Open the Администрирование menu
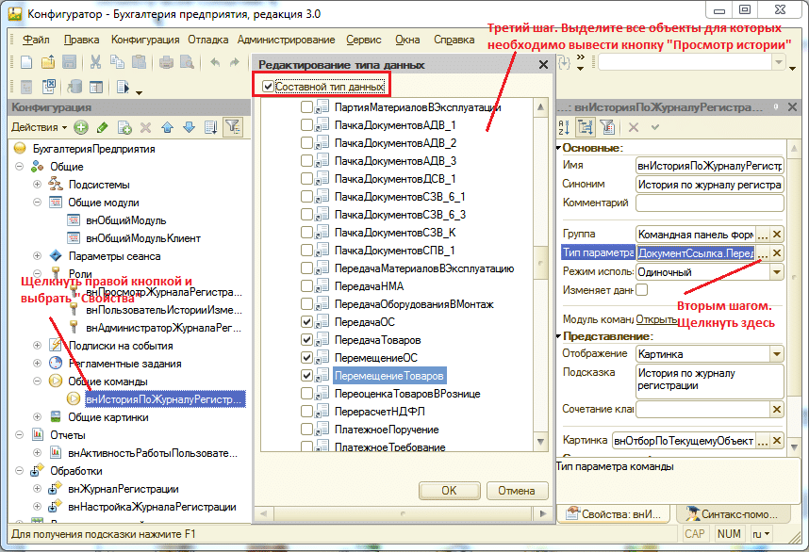This screenshot has height=552, width=809. (286, 40)
